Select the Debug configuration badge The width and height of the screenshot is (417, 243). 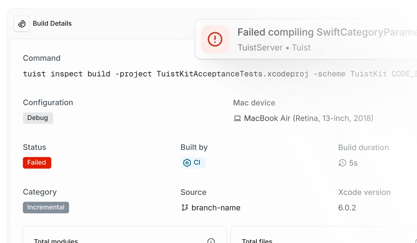[x=38, y=118]
